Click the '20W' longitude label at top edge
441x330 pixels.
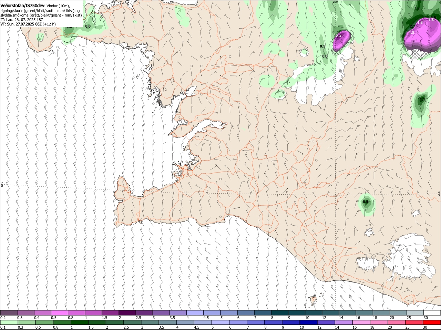[336, 2]
